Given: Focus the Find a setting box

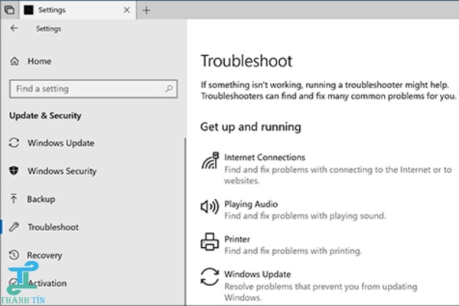Looking at the screenshot, I should coord(93,89).
